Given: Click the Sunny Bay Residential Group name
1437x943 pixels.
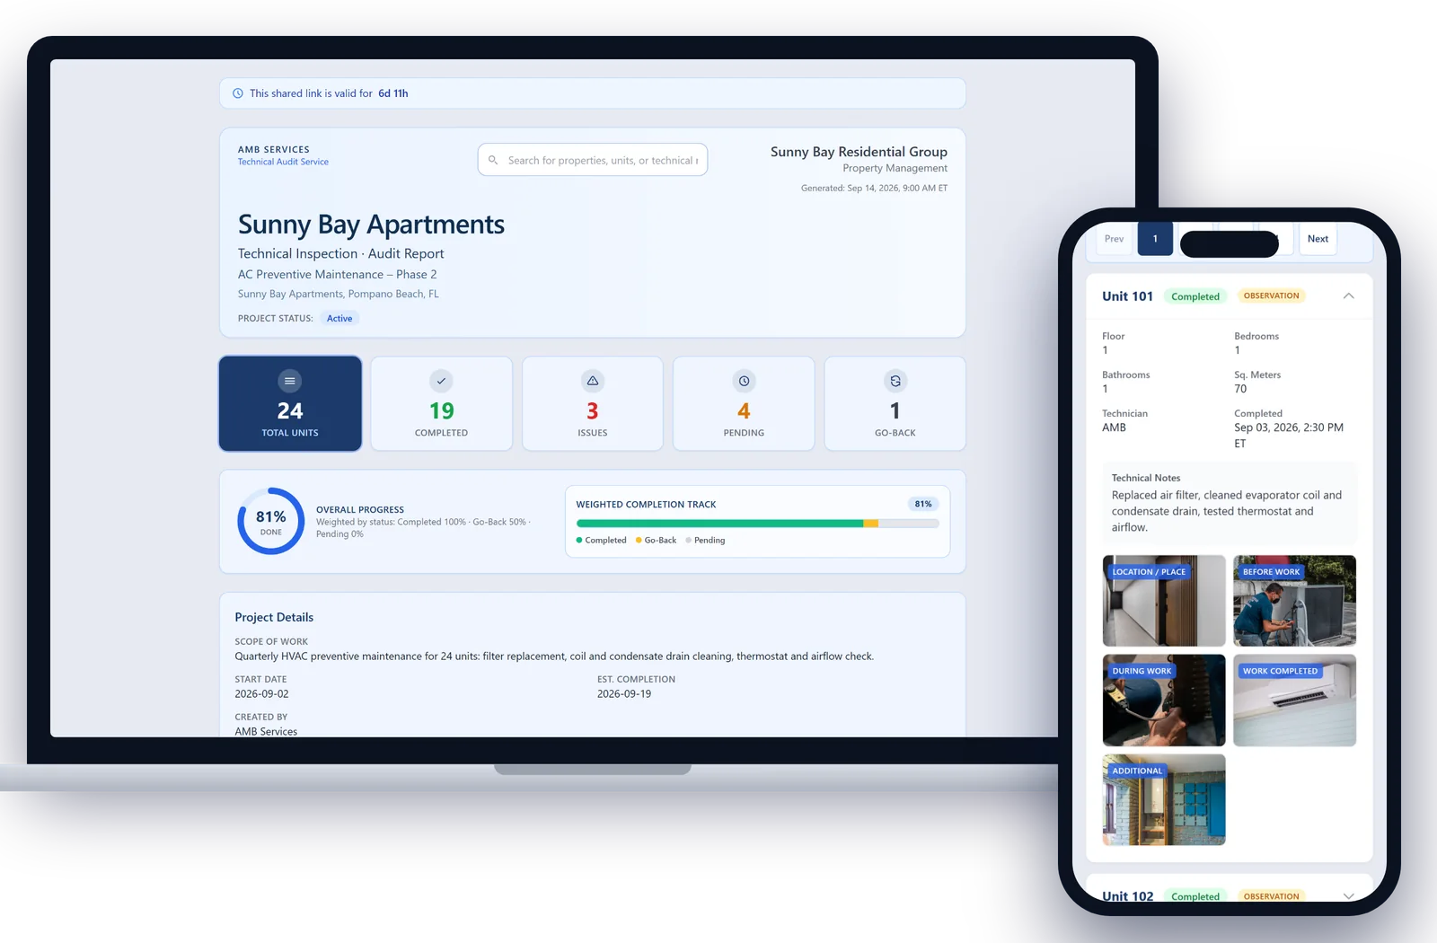Looking at the screenshot, I should point(859,152).
